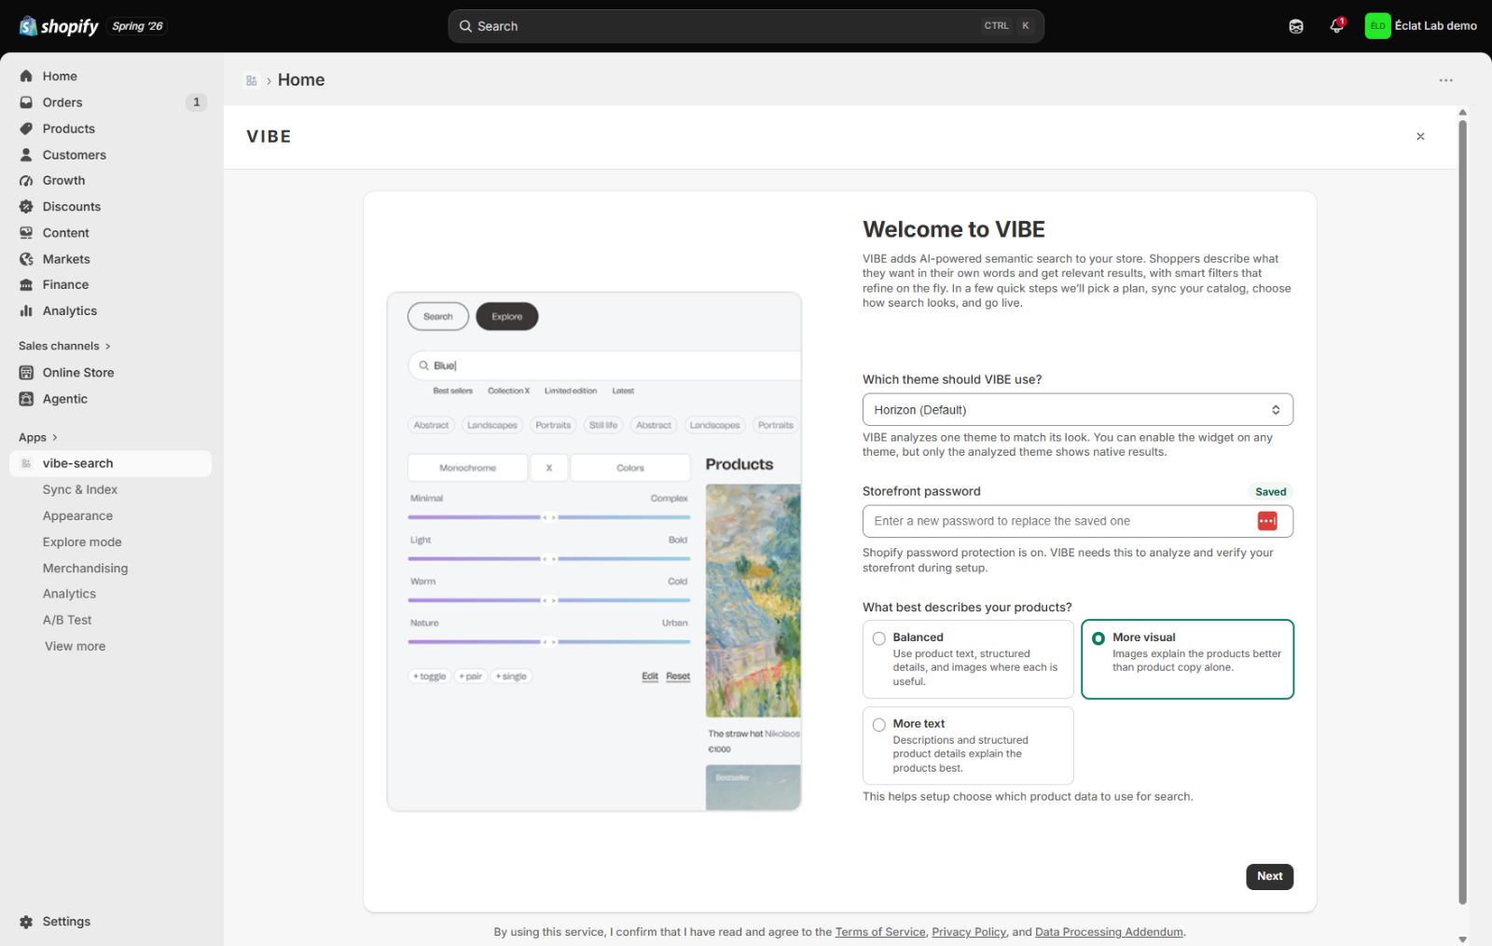Expand the Apps section
1492x946 pixels.
(38, 437)
